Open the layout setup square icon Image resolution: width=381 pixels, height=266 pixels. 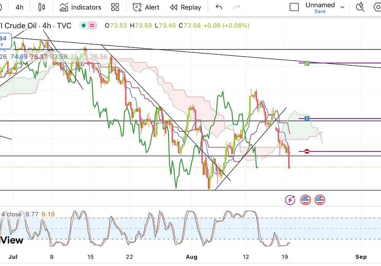pyautogui.click(x=294, y=7)
